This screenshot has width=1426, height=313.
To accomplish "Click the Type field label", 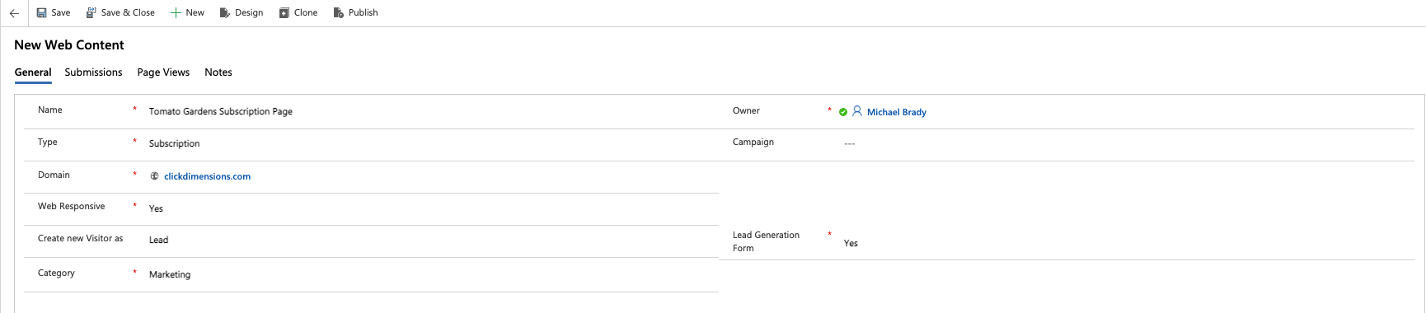I will (x=48, y=142).
